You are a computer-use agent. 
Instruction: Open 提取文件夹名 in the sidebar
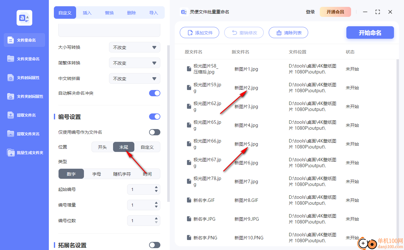tap(24, 134)
